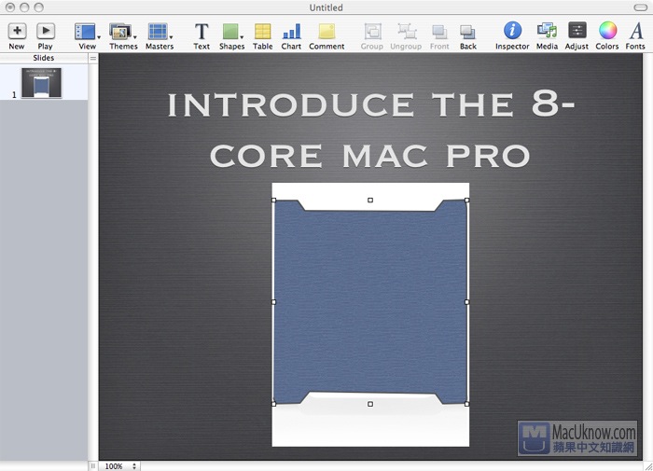
Task: Click the slide navigator resize handle icon
Action: point(93,59)
